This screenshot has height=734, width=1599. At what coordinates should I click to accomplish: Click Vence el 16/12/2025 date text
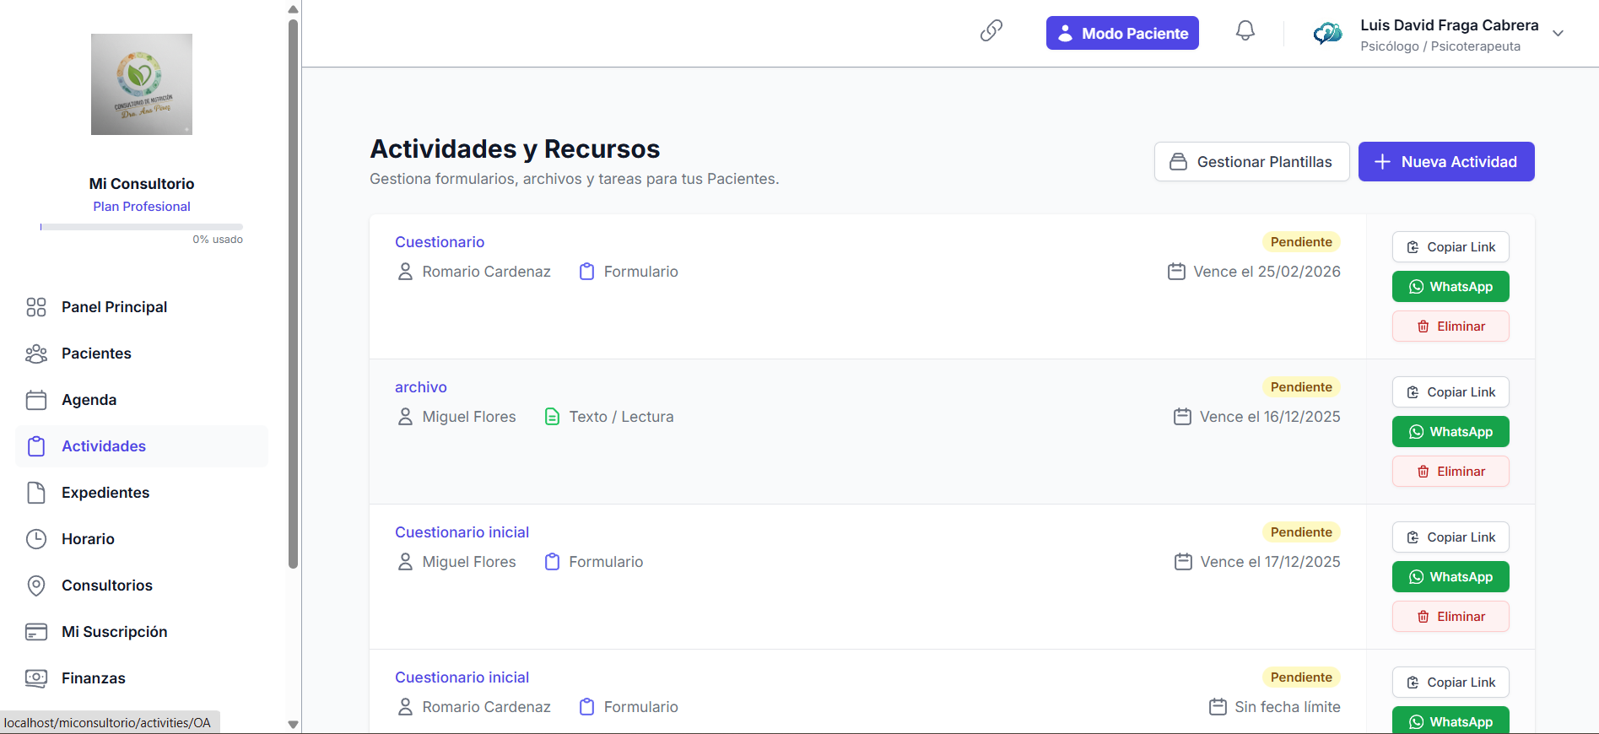(x=1270, y=417)
